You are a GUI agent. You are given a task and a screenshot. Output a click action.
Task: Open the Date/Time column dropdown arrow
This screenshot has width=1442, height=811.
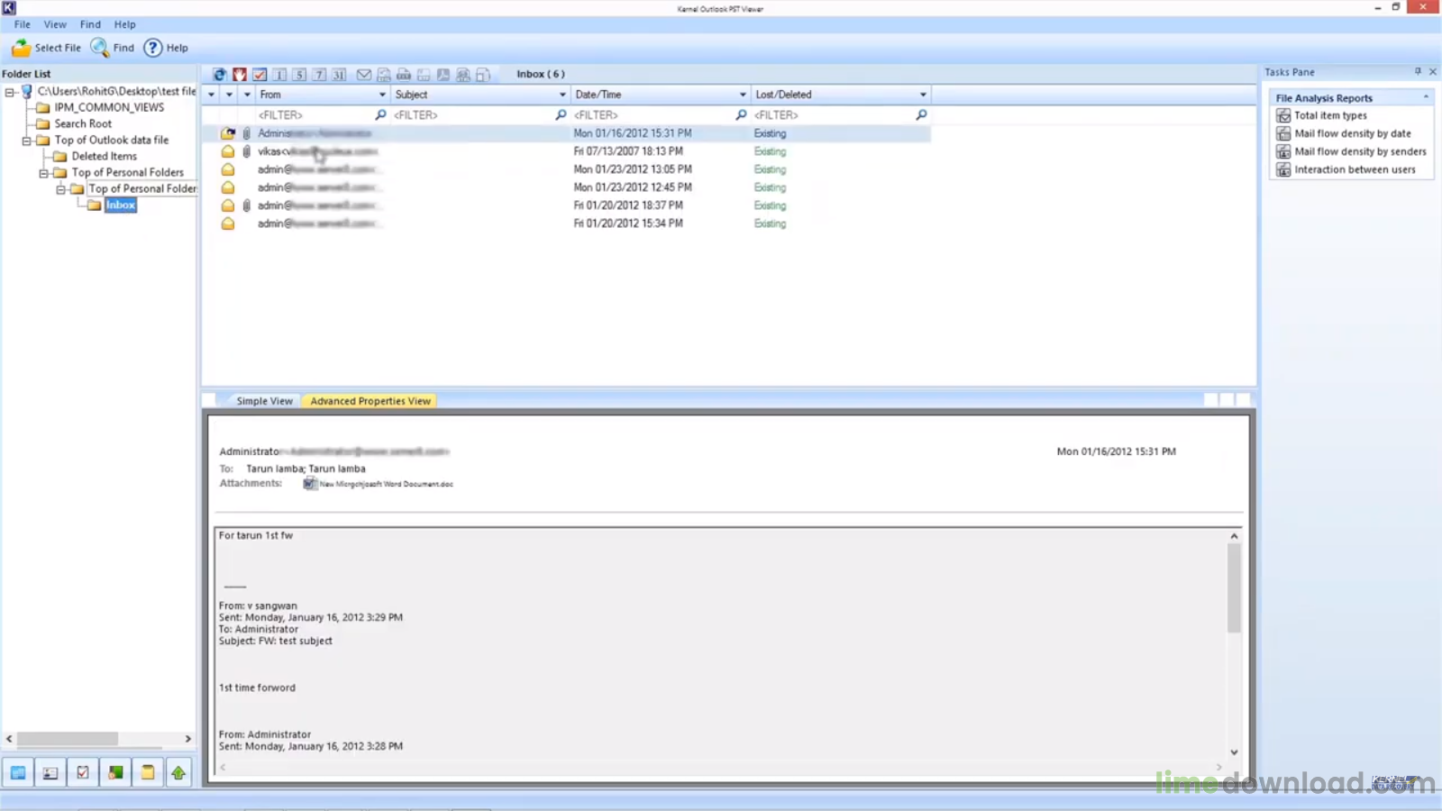pos(743,95)
